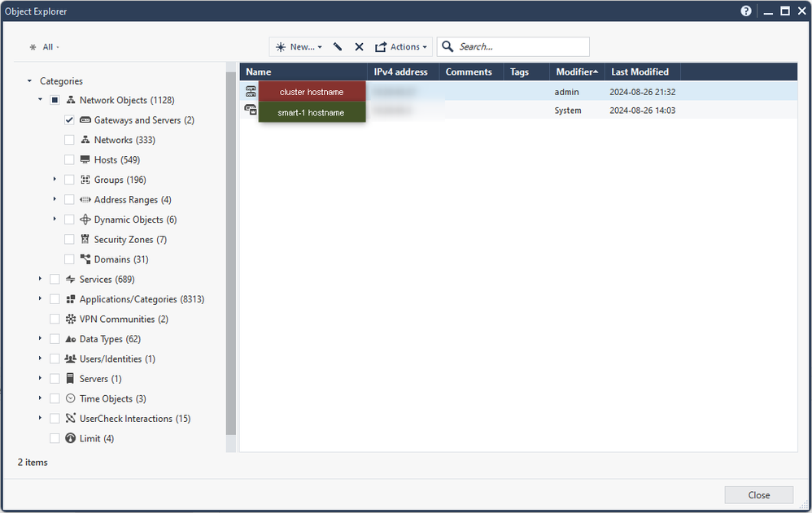Check the Networks checkbox
Viewport: 812px width, 513px height.
[69, 139]
